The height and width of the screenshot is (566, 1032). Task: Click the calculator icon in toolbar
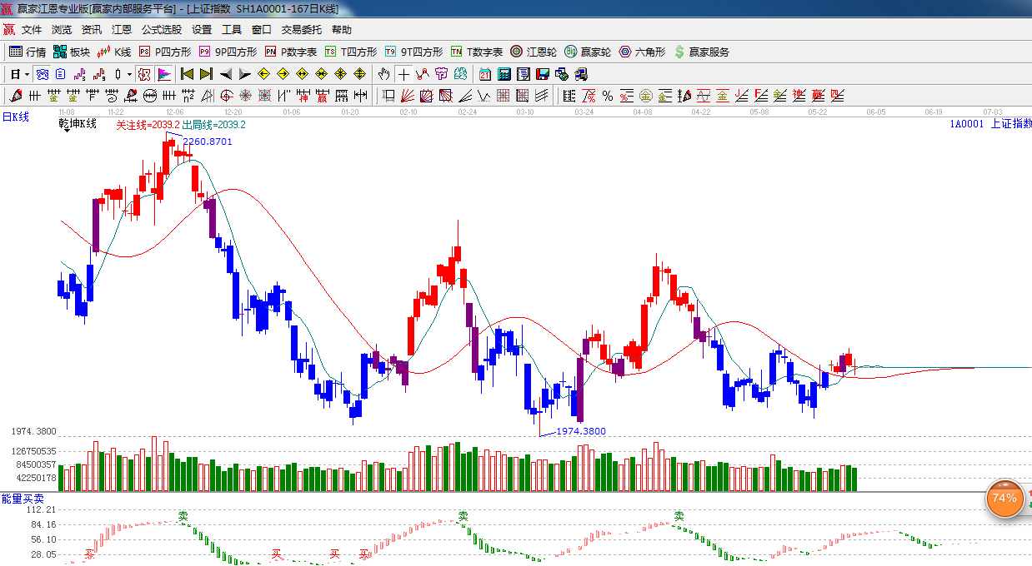tap(504, 74)
